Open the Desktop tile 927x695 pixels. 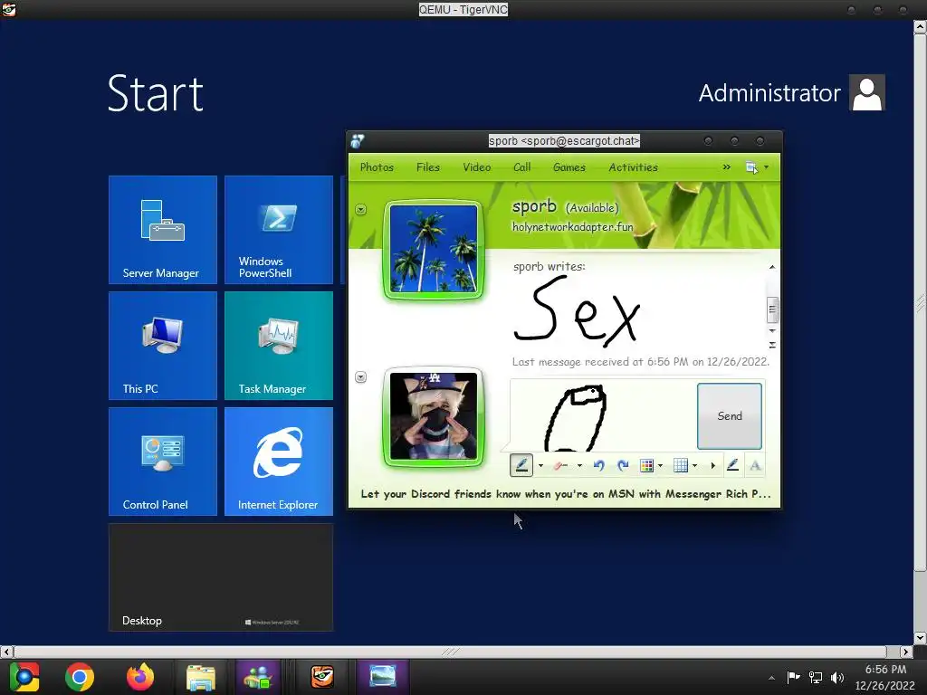221,577
